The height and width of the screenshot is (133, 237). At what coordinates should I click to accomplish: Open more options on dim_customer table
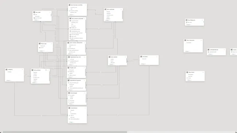[x=121, y=9]
